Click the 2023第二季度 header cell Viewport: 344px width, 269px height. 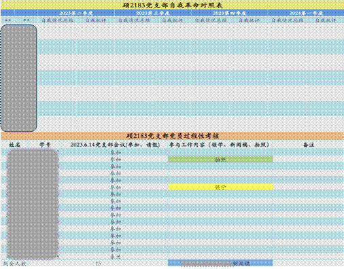point(76,13)
